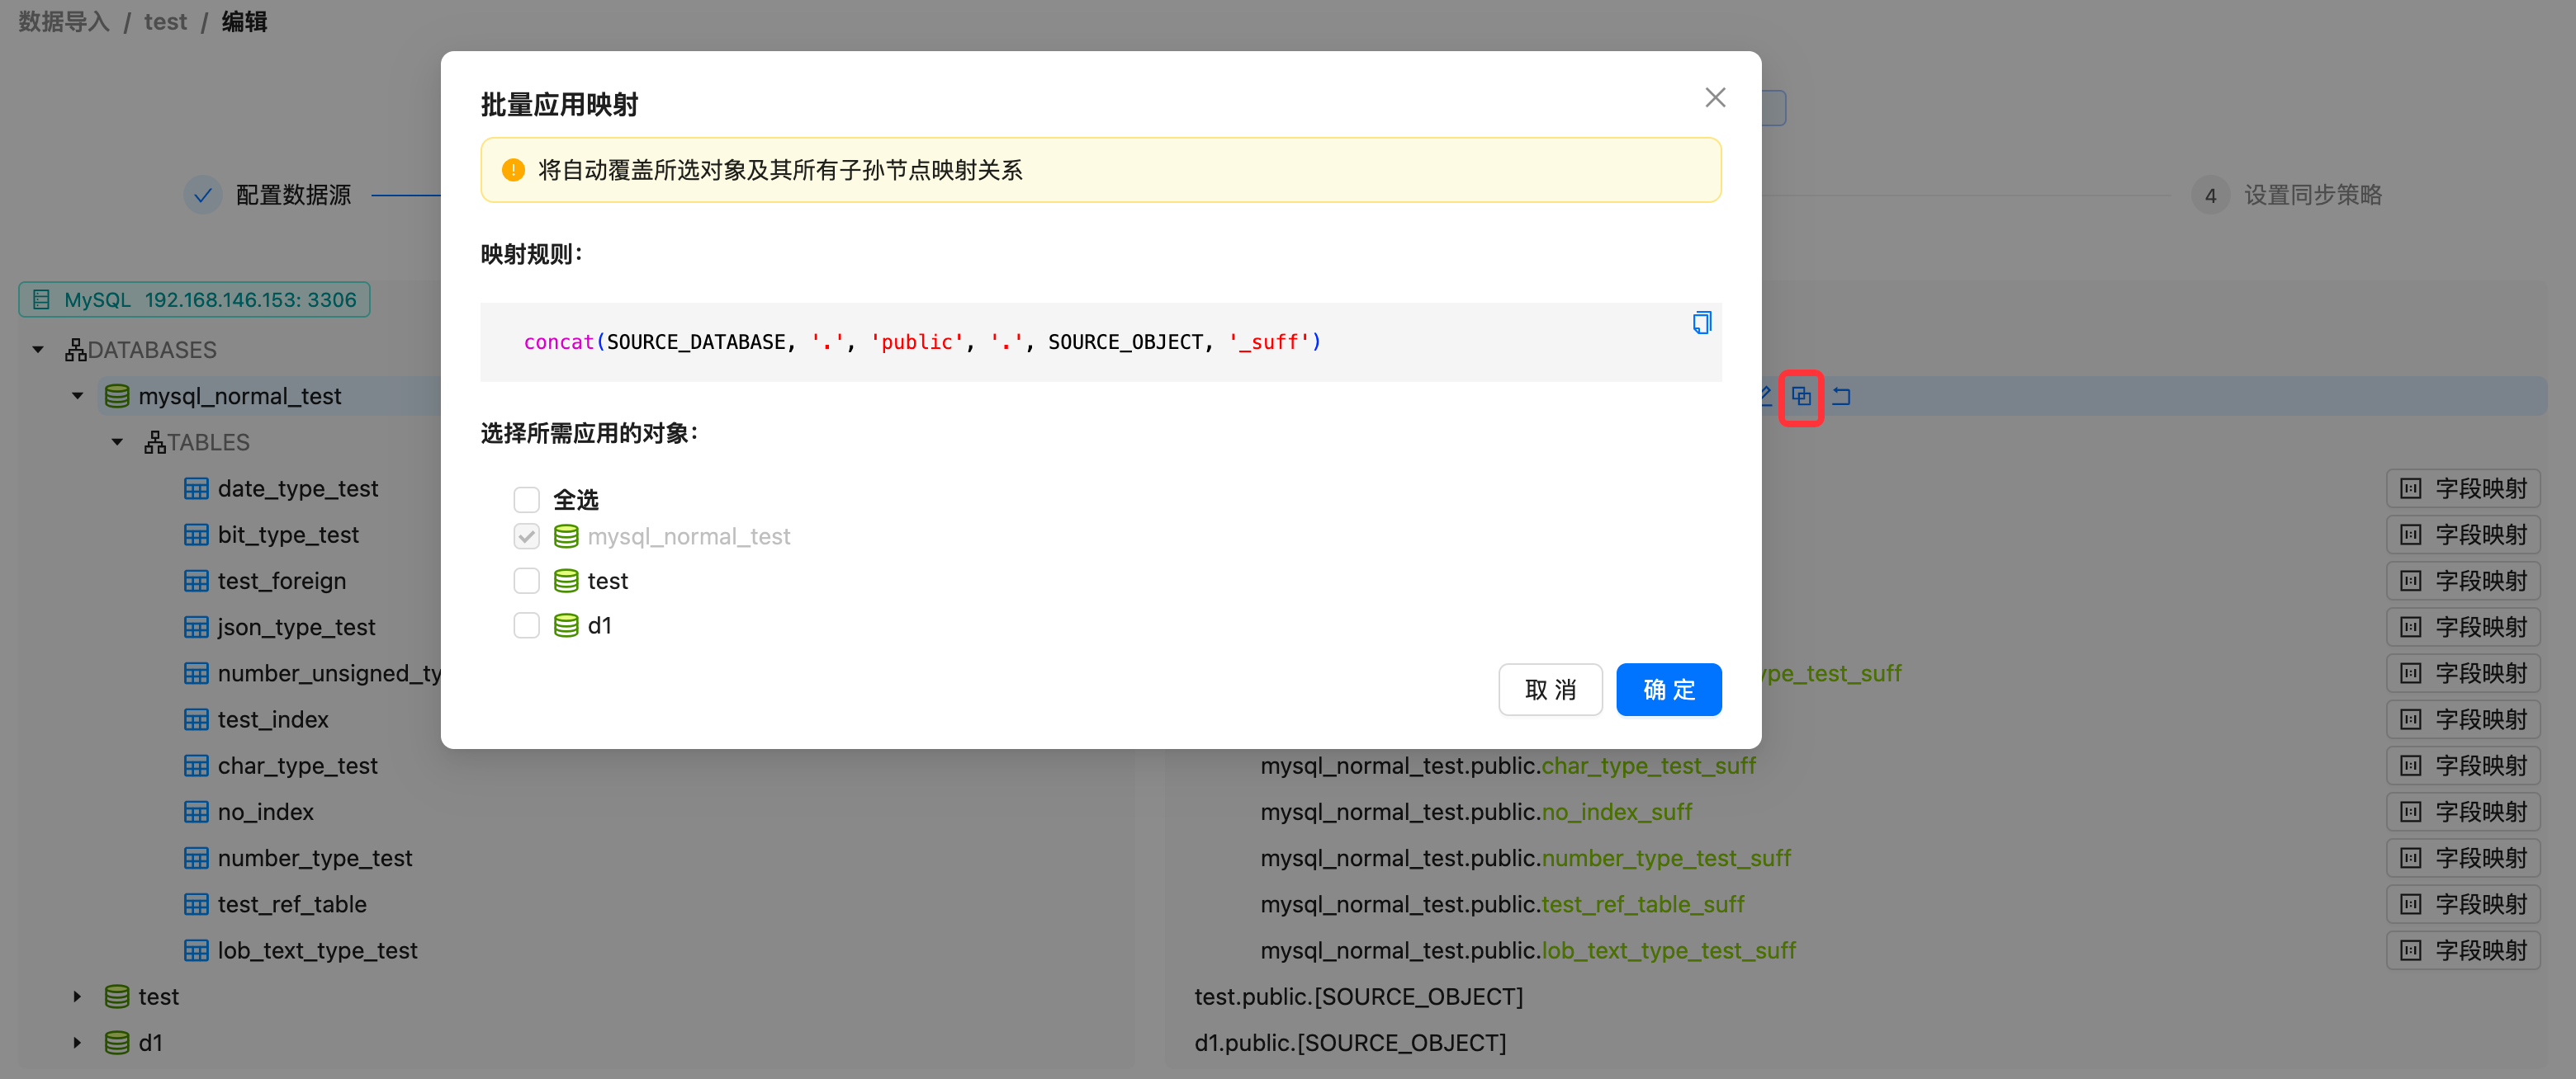Click field mapping icon in test_index row

point(2410,719)
